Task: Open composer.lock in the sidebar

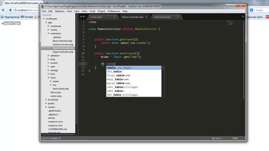Action: click(55, 125)
